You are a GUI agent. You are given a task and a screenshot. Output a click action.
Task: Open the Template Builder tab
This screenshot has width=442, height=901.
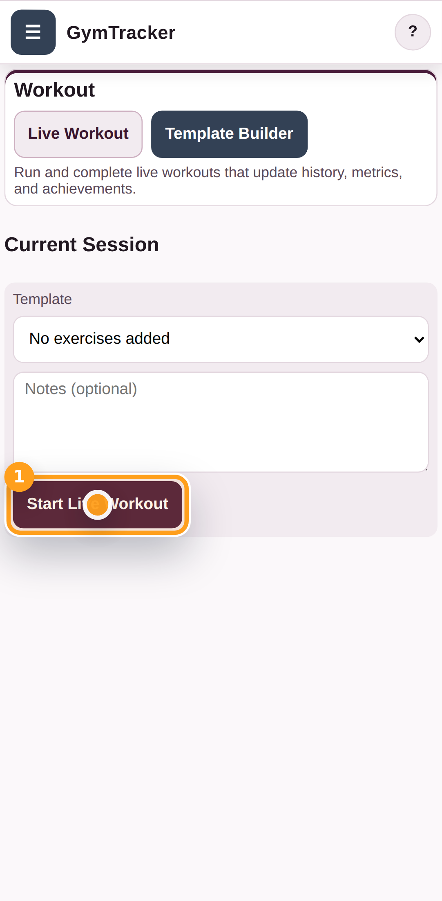pos(229,133)
